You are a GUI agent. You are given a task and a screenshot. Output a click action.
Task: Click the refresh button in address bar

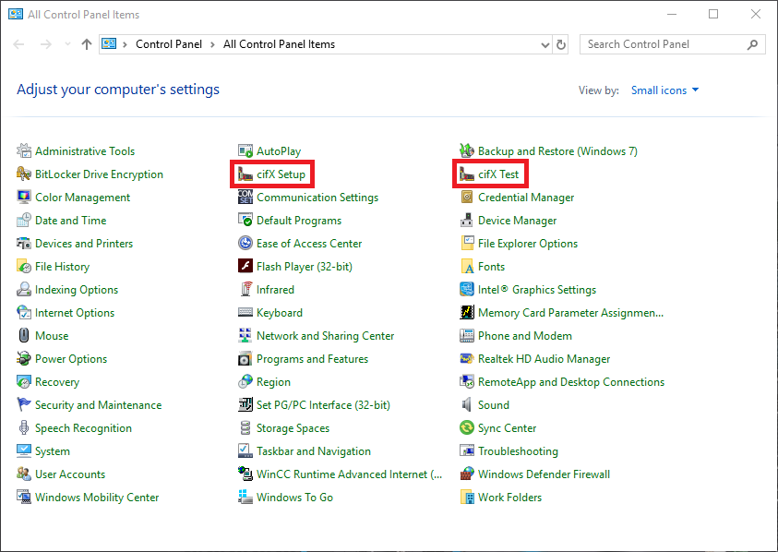[561, 44]
